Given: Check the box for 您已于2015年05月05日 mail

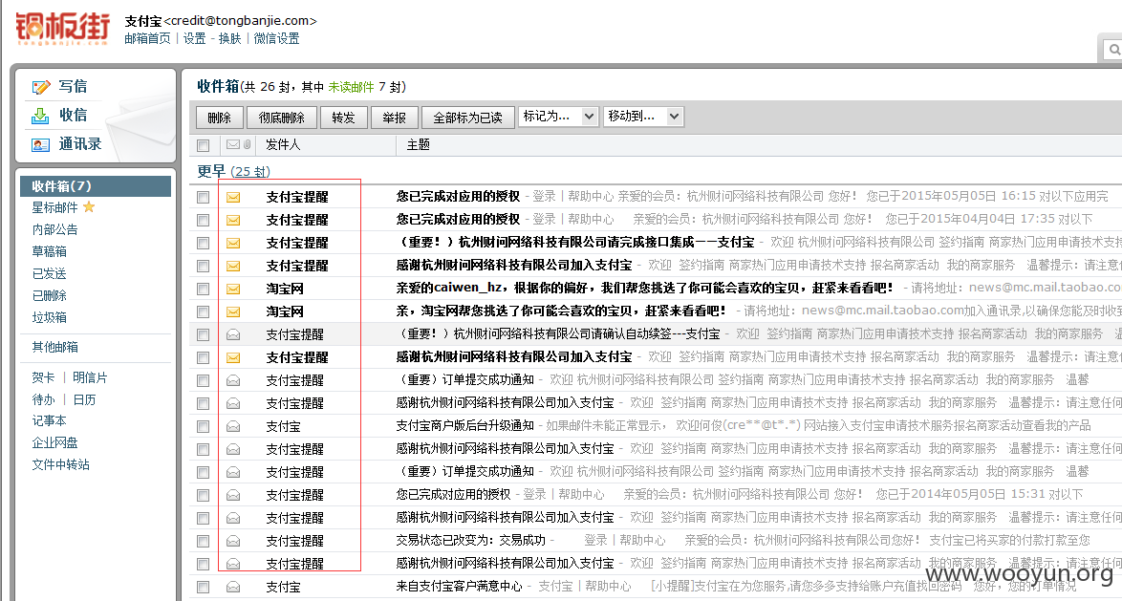Looking at the screenshot, I should point(204,197).
